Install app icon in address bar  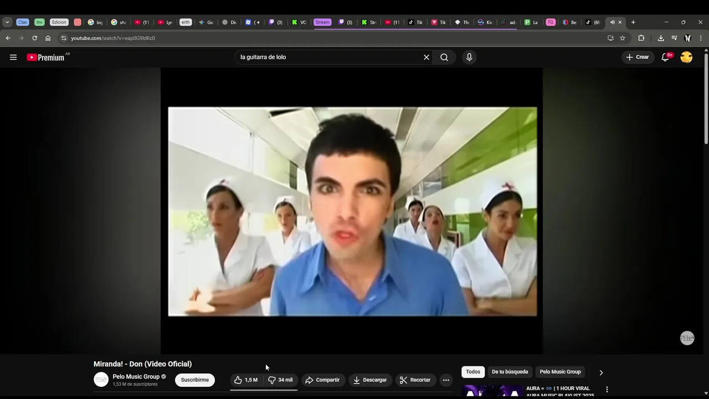610,38
